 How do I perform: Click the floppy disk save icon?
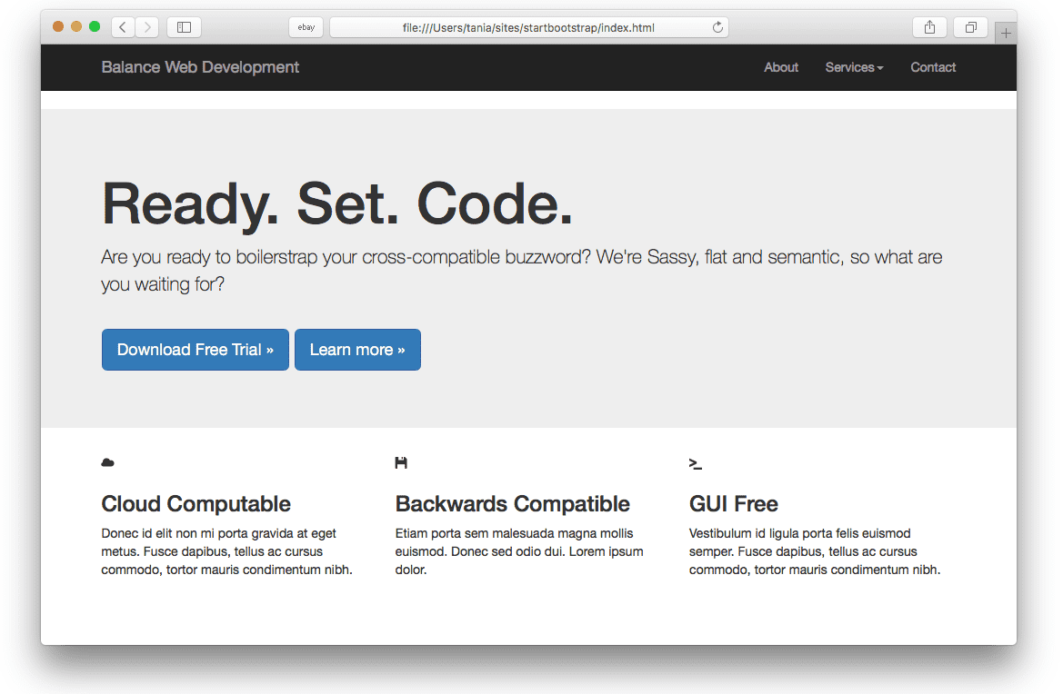[401, 463]
